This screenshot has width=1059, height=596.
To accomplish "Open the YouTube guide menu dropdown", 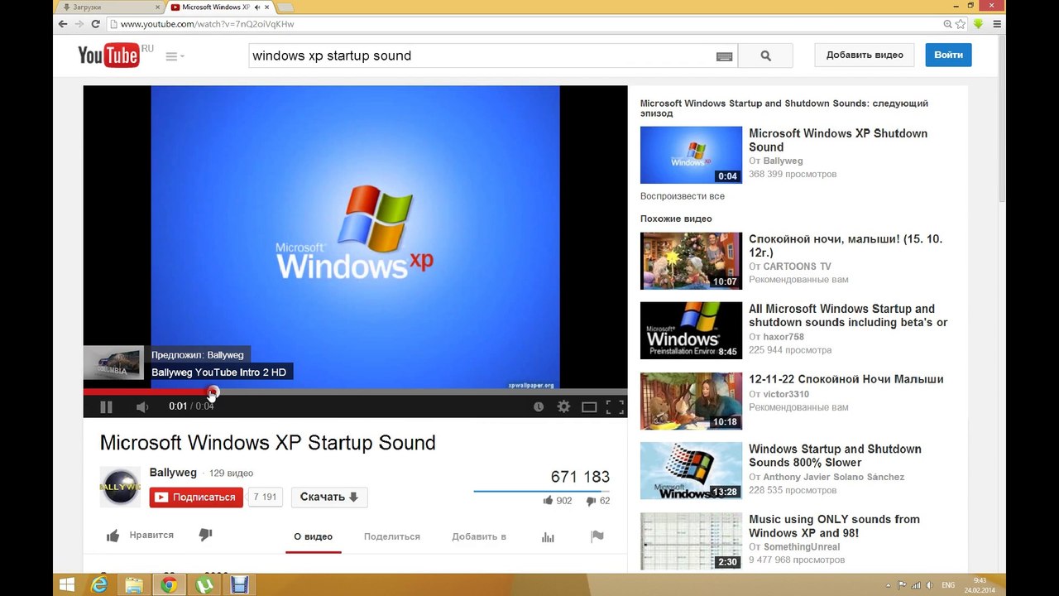I will [175, 56].
